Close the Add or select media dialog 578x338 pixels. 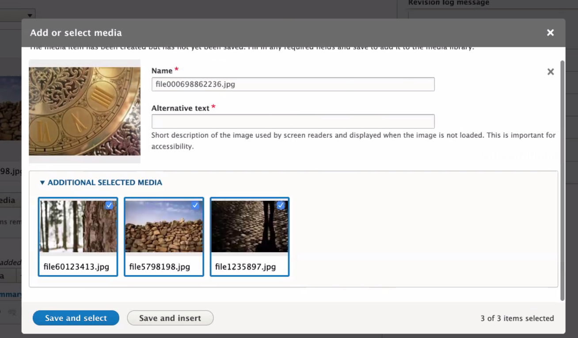(x=550, y=32)
